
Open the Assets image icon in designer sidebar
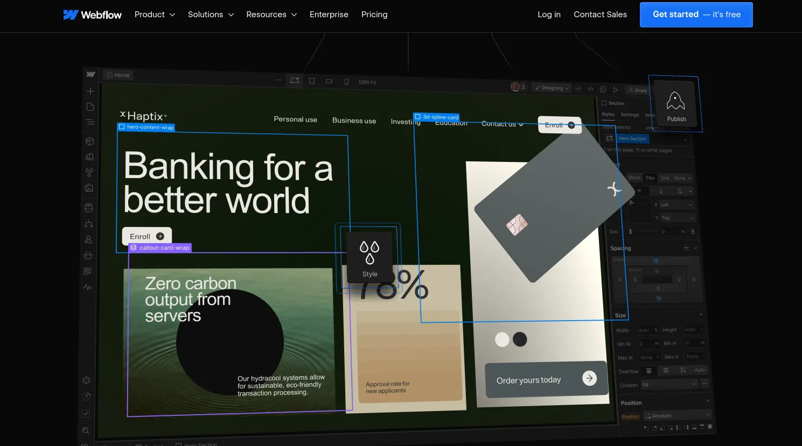coord(89,188)
